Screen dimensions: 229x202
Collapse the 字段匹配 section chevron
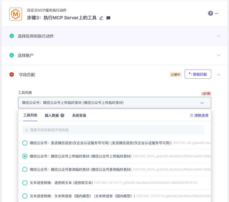tap(219, 75)
